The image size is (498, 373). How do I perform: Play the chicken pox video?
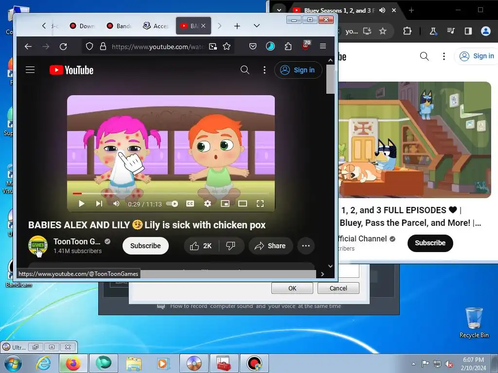click(81, 203)
